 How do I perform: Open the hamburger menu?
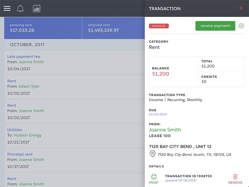point(7,9)
